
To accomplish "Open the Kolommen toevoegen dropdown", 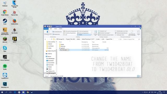I will coord(104,33).
